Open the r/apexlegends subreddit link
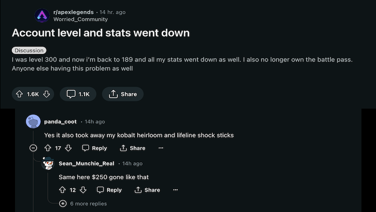 [x=73, y=12]
